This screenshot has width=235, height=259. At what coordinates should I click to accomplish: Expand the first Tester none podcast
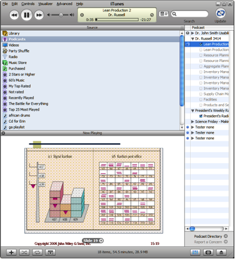click(x=193, y=127)
